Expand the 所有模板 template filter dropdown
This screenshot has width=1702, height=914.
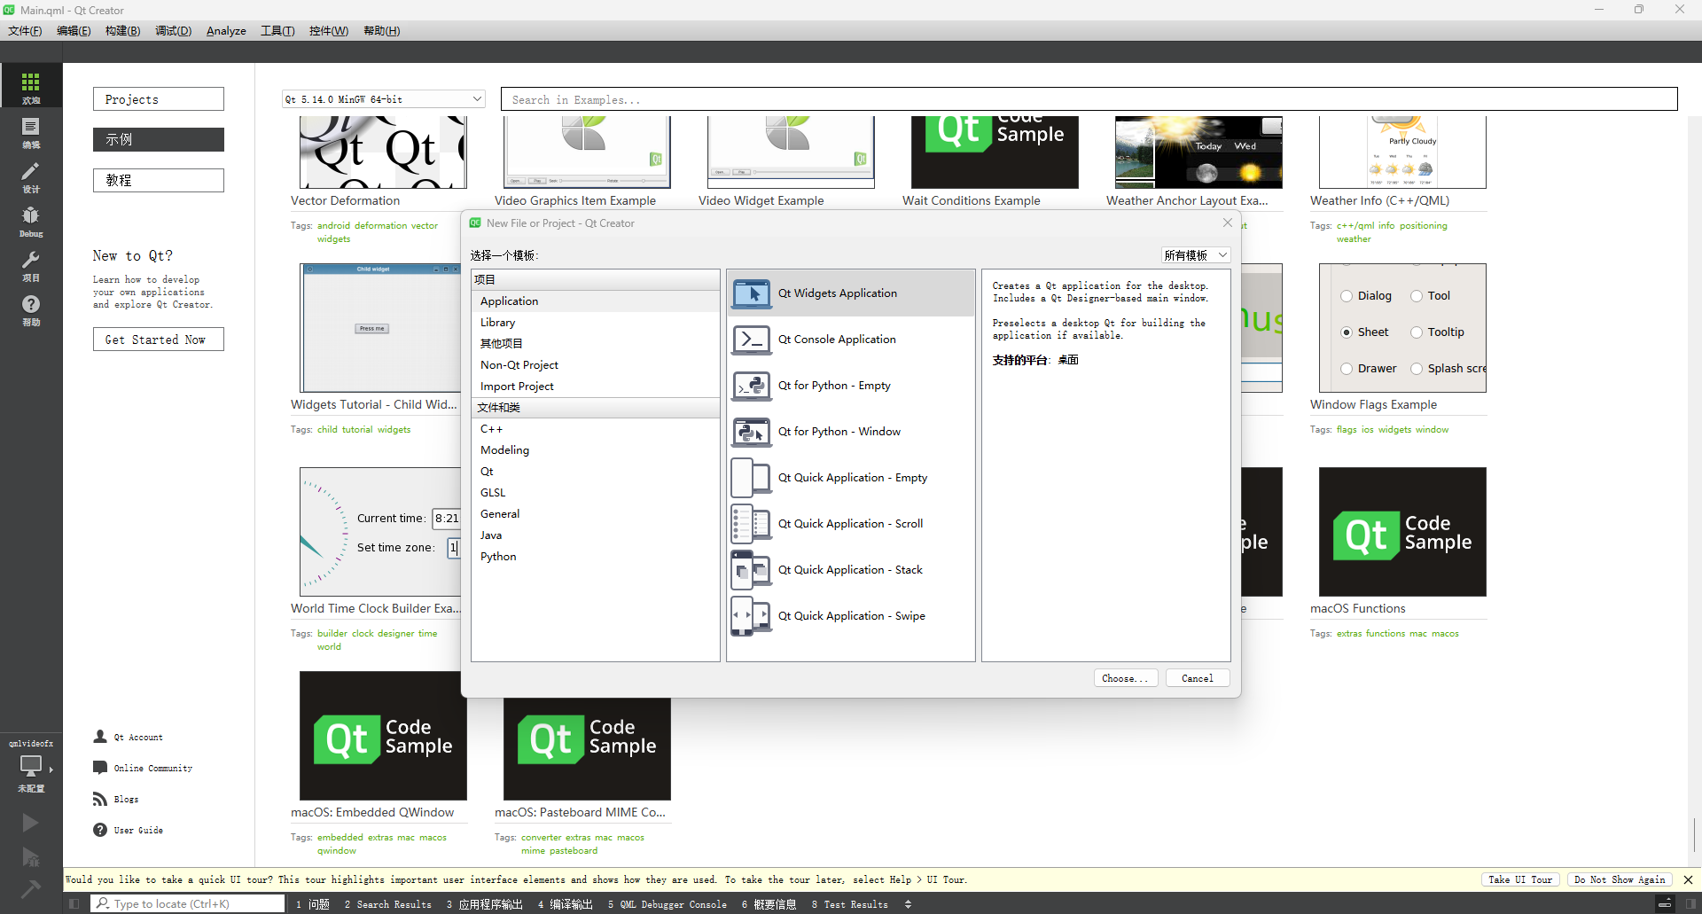pyautogui.click(x=1196, y=255)
